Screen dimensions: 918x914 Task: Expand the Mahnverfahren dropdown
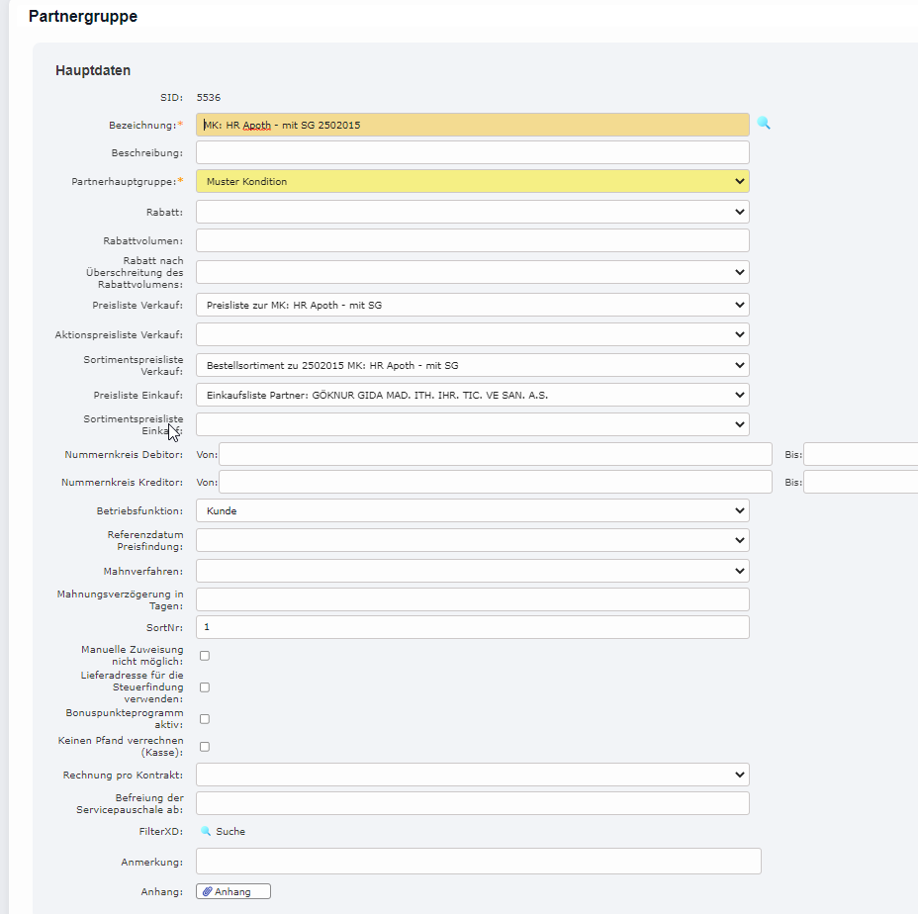(x=472, y=571)
